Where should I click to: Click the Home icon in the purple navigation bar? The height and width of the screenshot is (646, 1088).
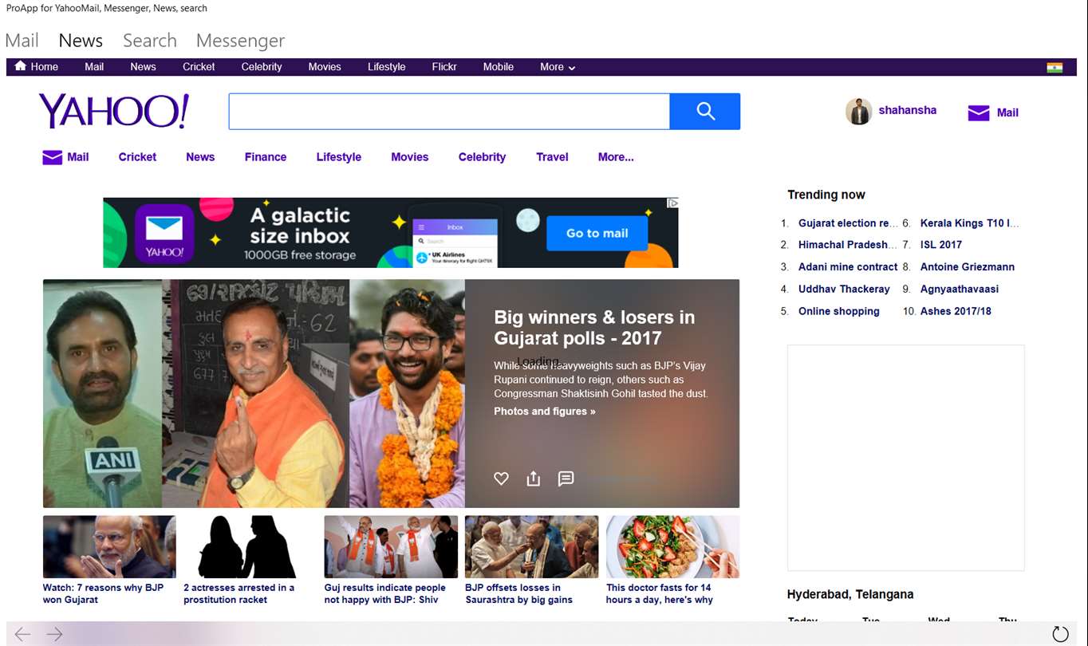(x=21, y=66)
